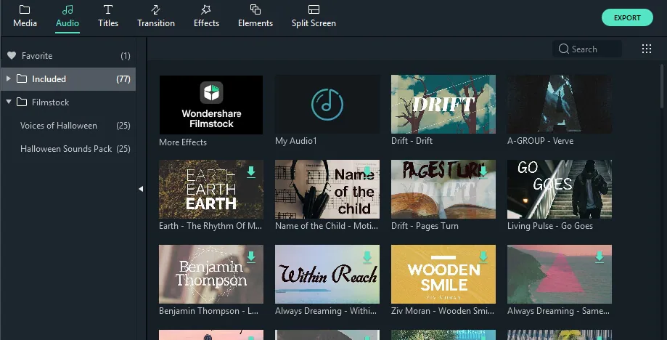Click the Voices of Halloween count (25)
Image resolution: width=667 pixels, height=340 pixels.
click(123, 126)
